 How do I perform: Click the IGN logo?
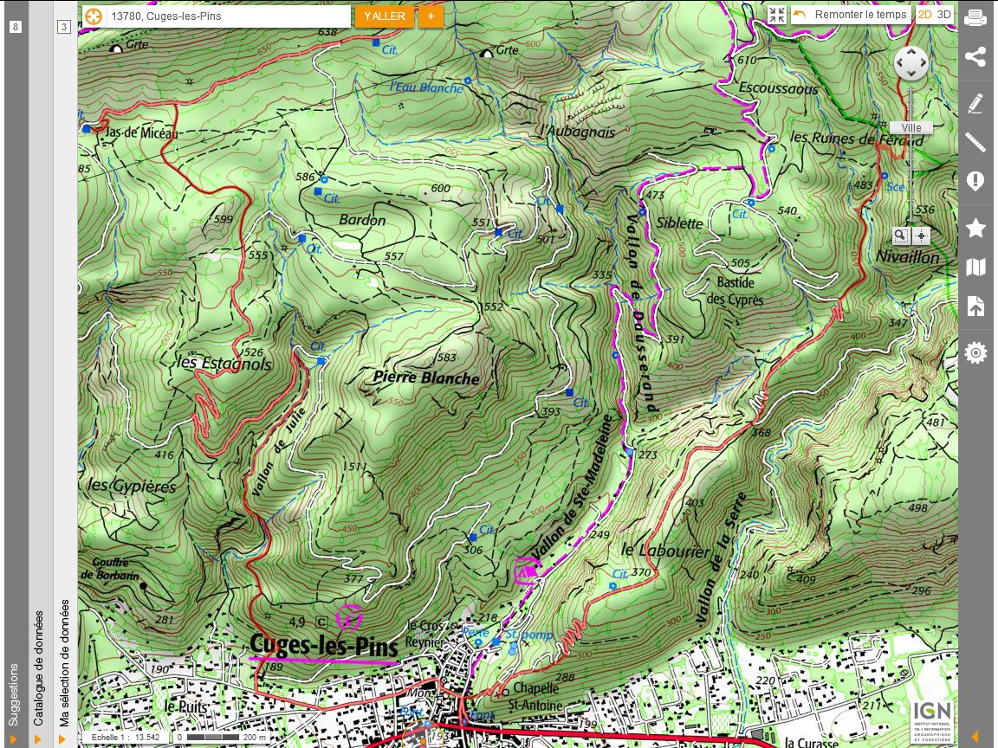[932, 721]
